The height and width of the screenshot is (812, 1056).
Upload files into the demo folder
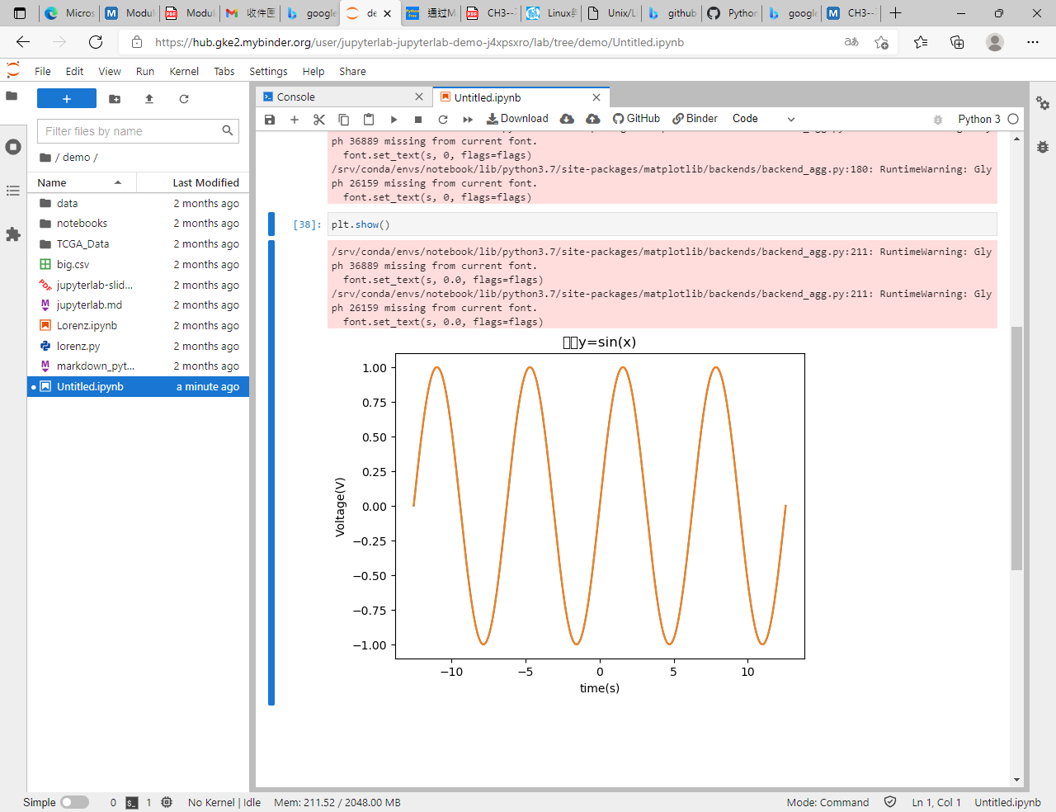coord(149,97)
